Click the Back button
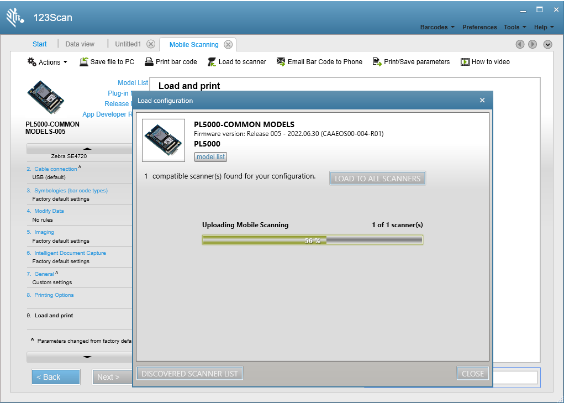 click(56, 377)
